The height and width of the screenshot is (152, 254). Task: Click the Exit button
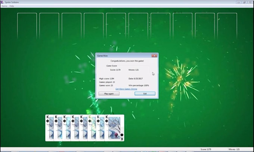145,94
